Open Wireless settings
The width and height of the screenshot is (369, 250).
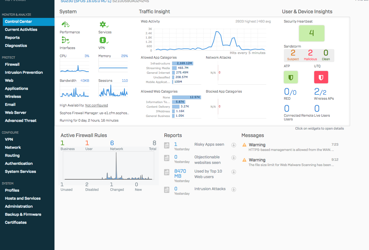point(13,96)
